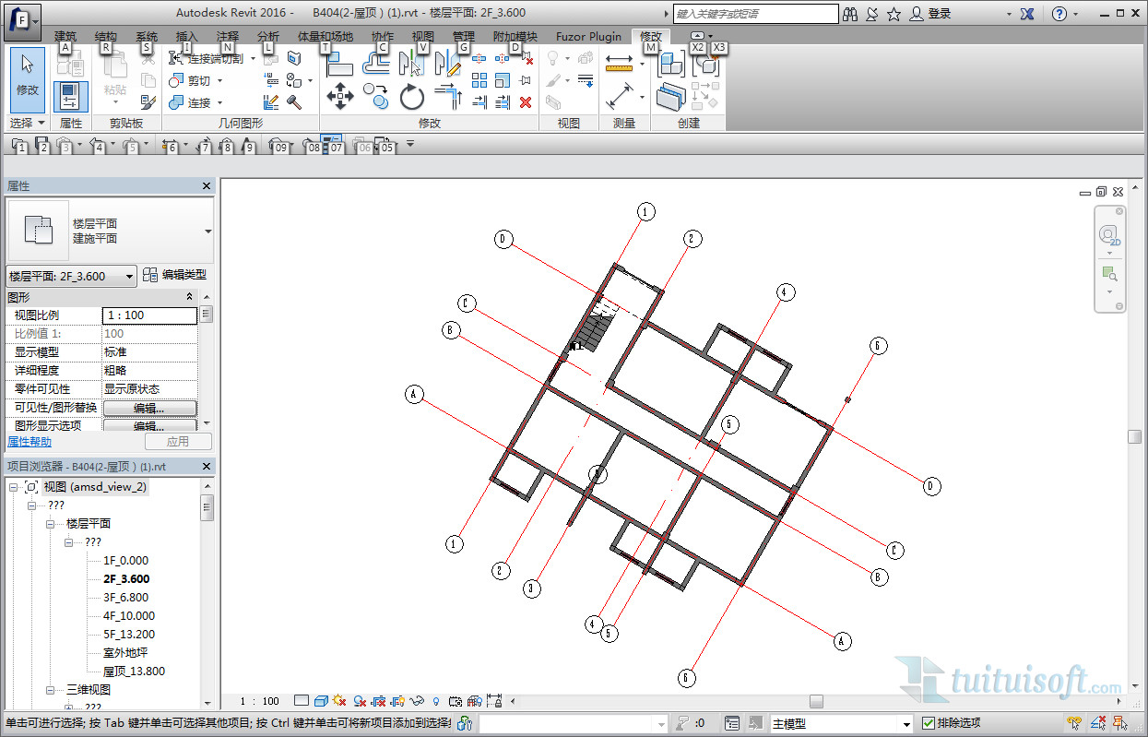
Task: Switch to the 视图 ribbon tab
Action: (x=423, y=37)
